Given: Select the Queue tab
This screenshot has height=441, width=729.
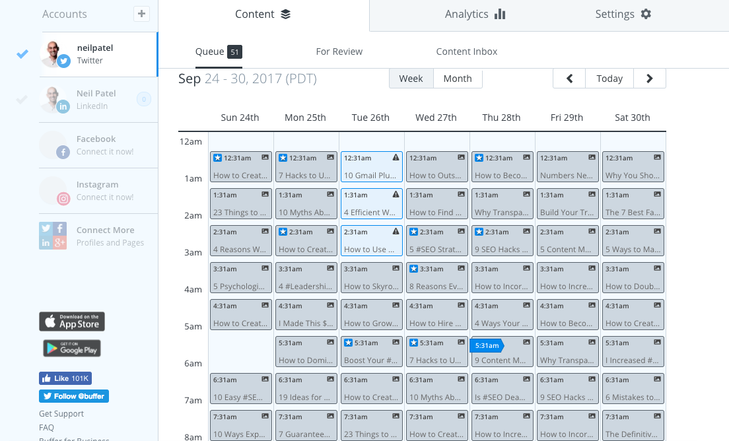Looking at the screenshot, I should pyautogui.click(x=219, y=51).
